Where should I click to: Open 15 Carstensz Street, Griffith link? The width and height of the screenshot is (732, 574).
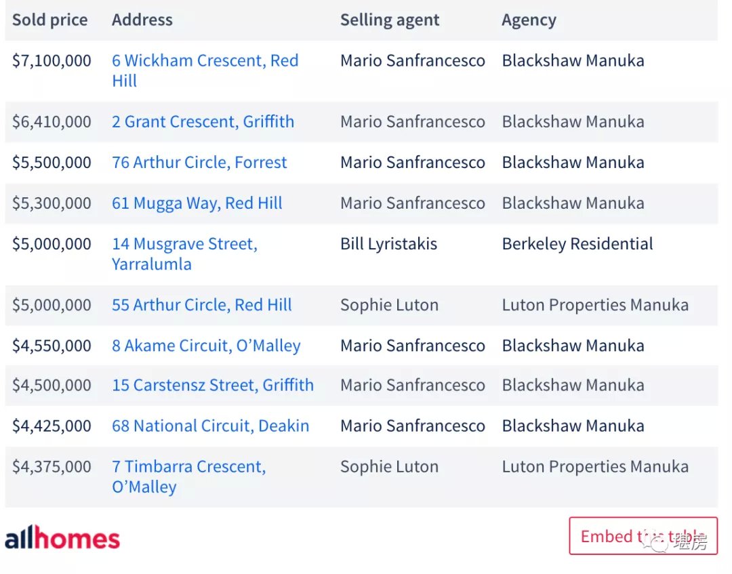coord(213,386)
